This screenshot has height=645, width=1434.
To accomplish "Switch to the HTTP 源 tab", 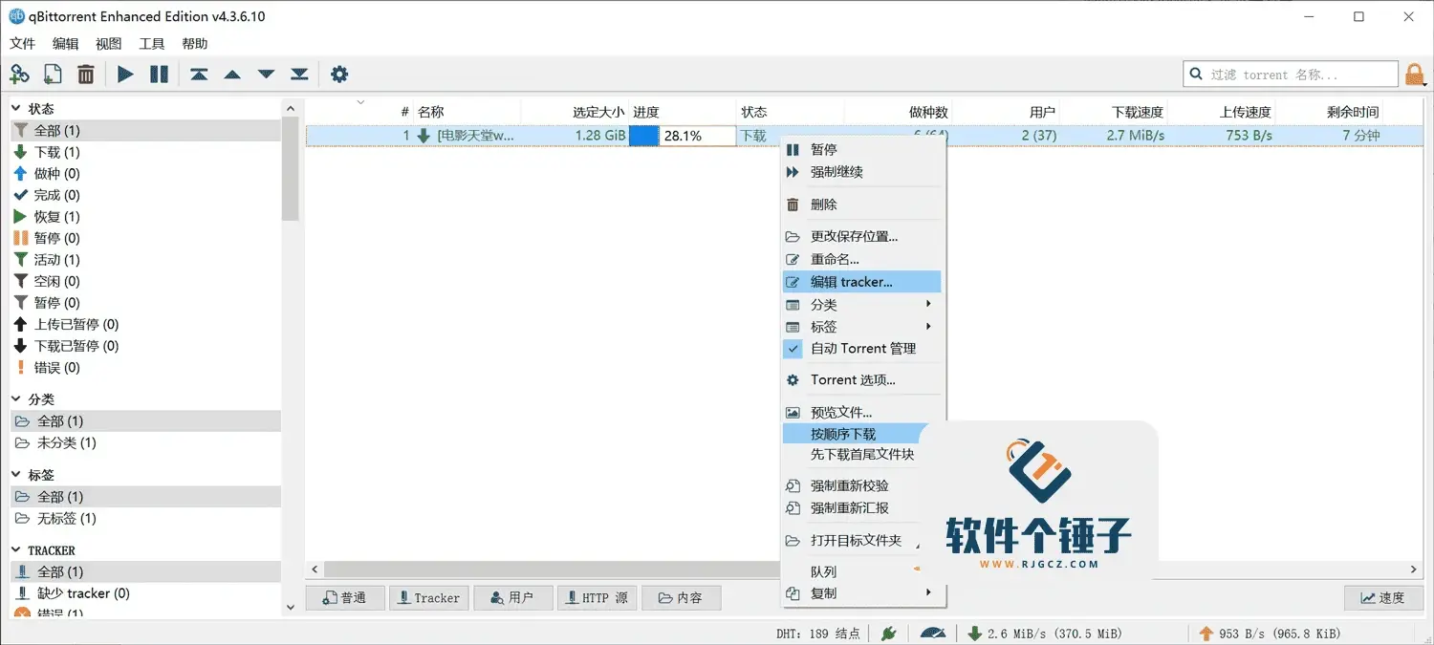I will point(597,598).
